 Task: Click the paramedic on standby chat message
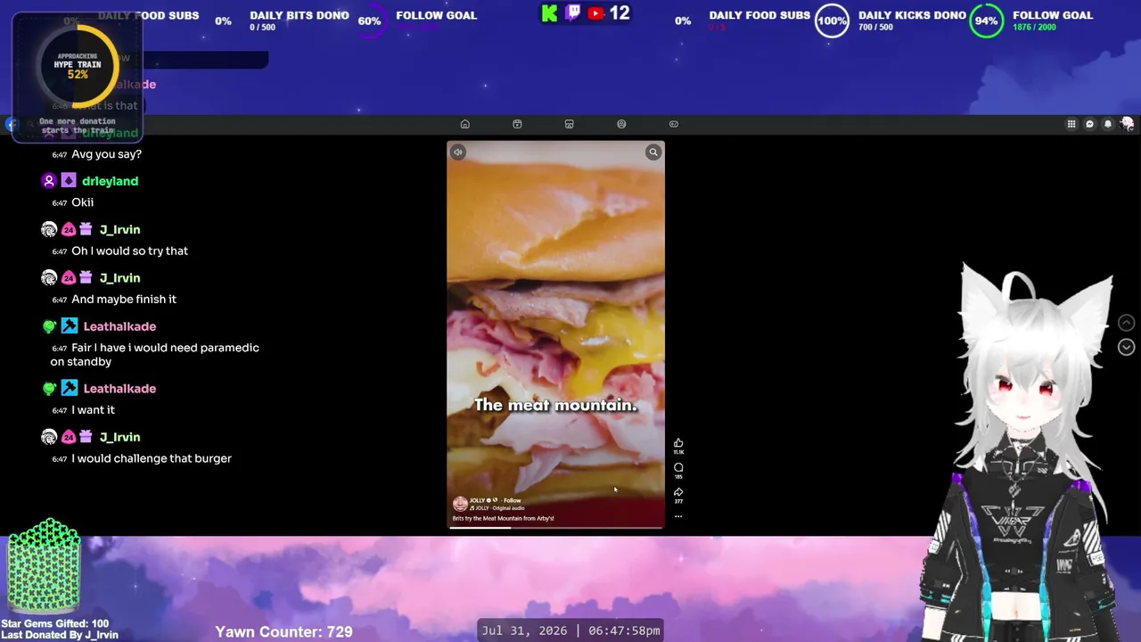155,355
